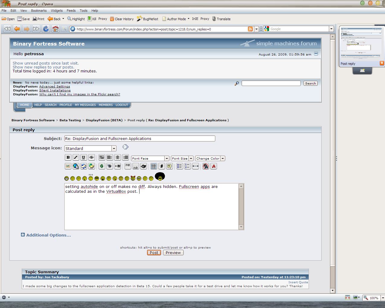Click inside the Subject input field
The image size is (385, 308).
140,138
